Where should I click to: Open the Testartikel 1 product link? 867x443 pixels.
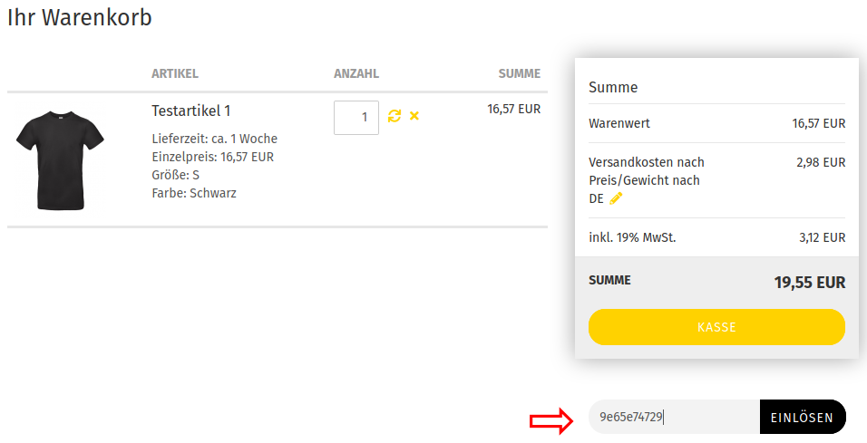pyautogui.click(x=190, y=111)
